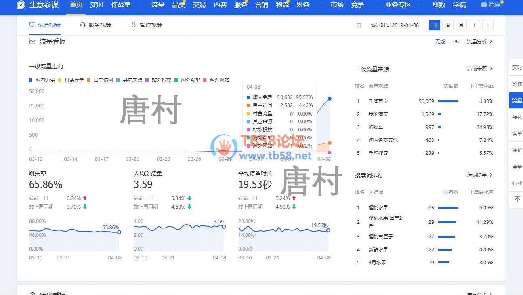Expand 流量分析 details arrow
This screenshot has height=295, width=523.
[x=491, y=42]
